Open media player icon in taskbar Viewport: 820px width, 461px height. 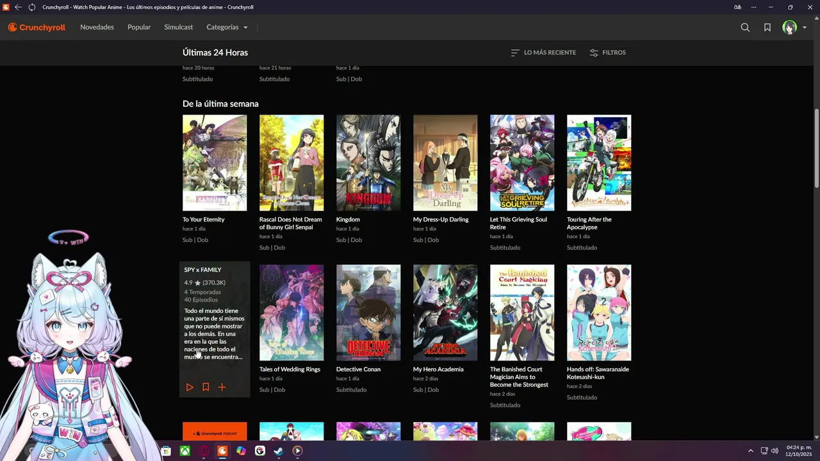[x=297, y=451]
